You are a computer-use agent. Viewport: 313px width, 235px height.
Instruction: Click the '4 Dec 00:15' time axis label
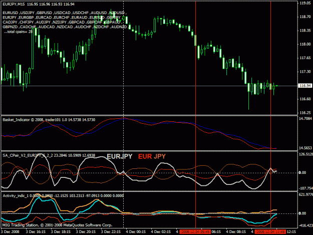[136, 231]
